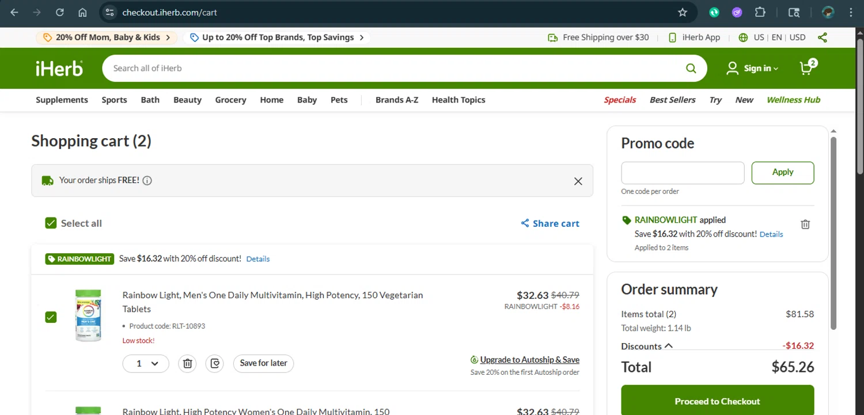
Task: Open the quantity dropdown for Men's Multivitamin
Action: 146,364
